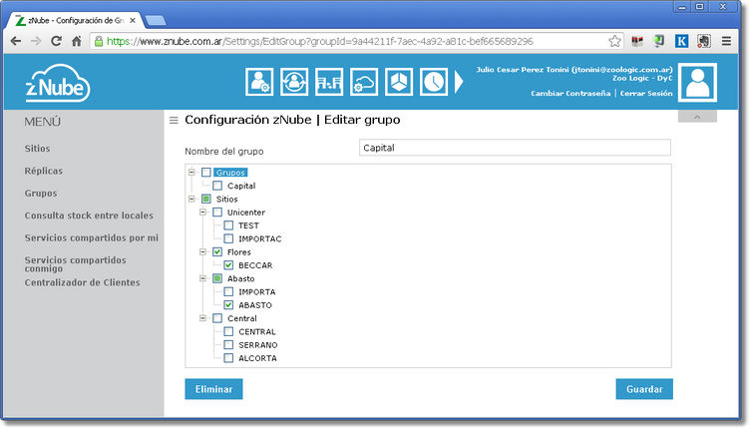Enable the TEST site checkbox
Screen dimensions: 750x429
229,225
